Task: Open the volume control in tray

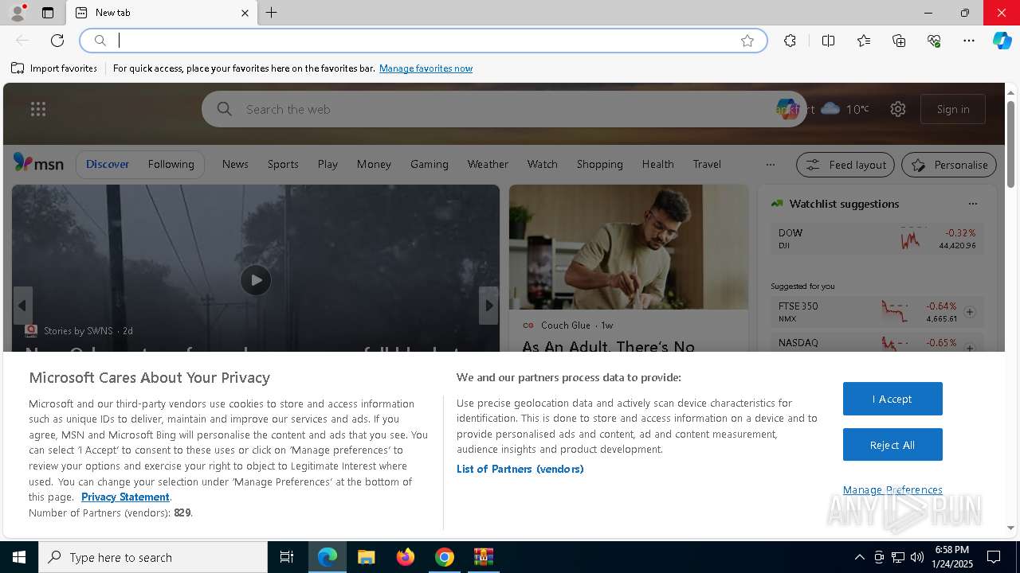Action: pos(917,557)
